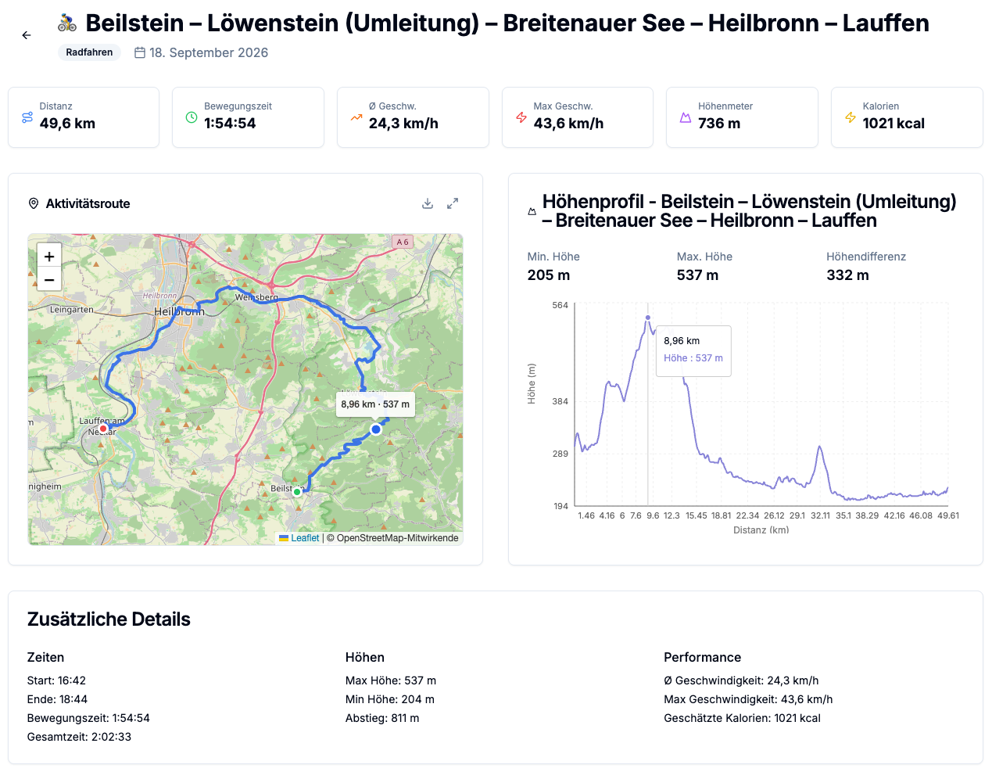Download the activity route
The height and width of the screenshot is (772, 992).
(x=428, y=203)
